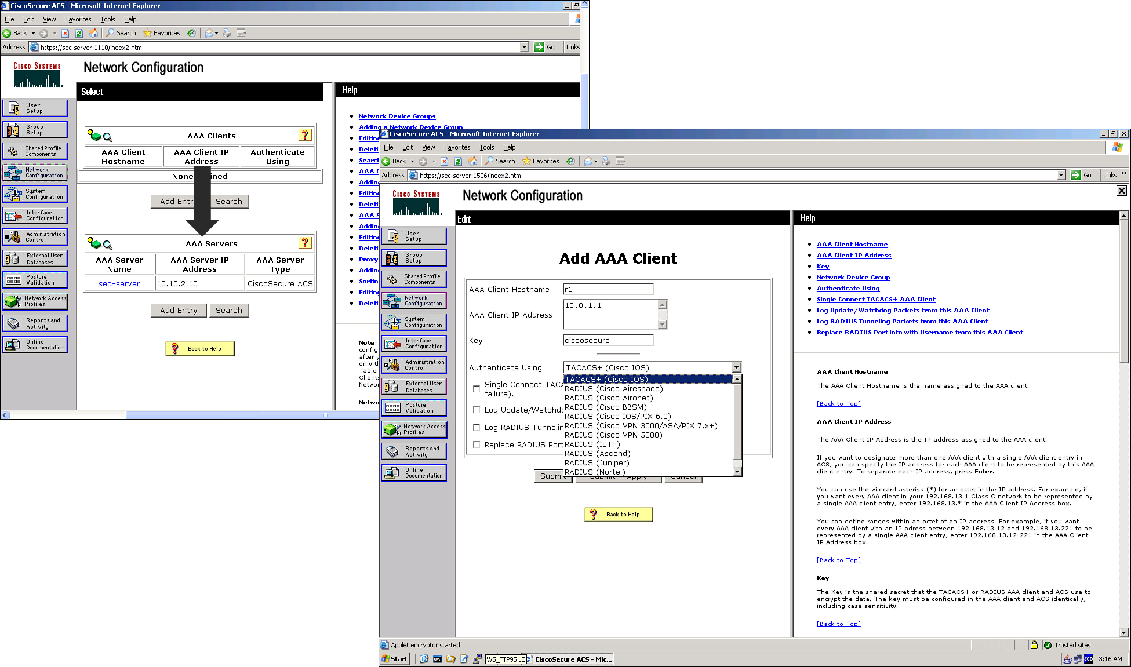Click AAA Client Hostname input field

[608, 289]
